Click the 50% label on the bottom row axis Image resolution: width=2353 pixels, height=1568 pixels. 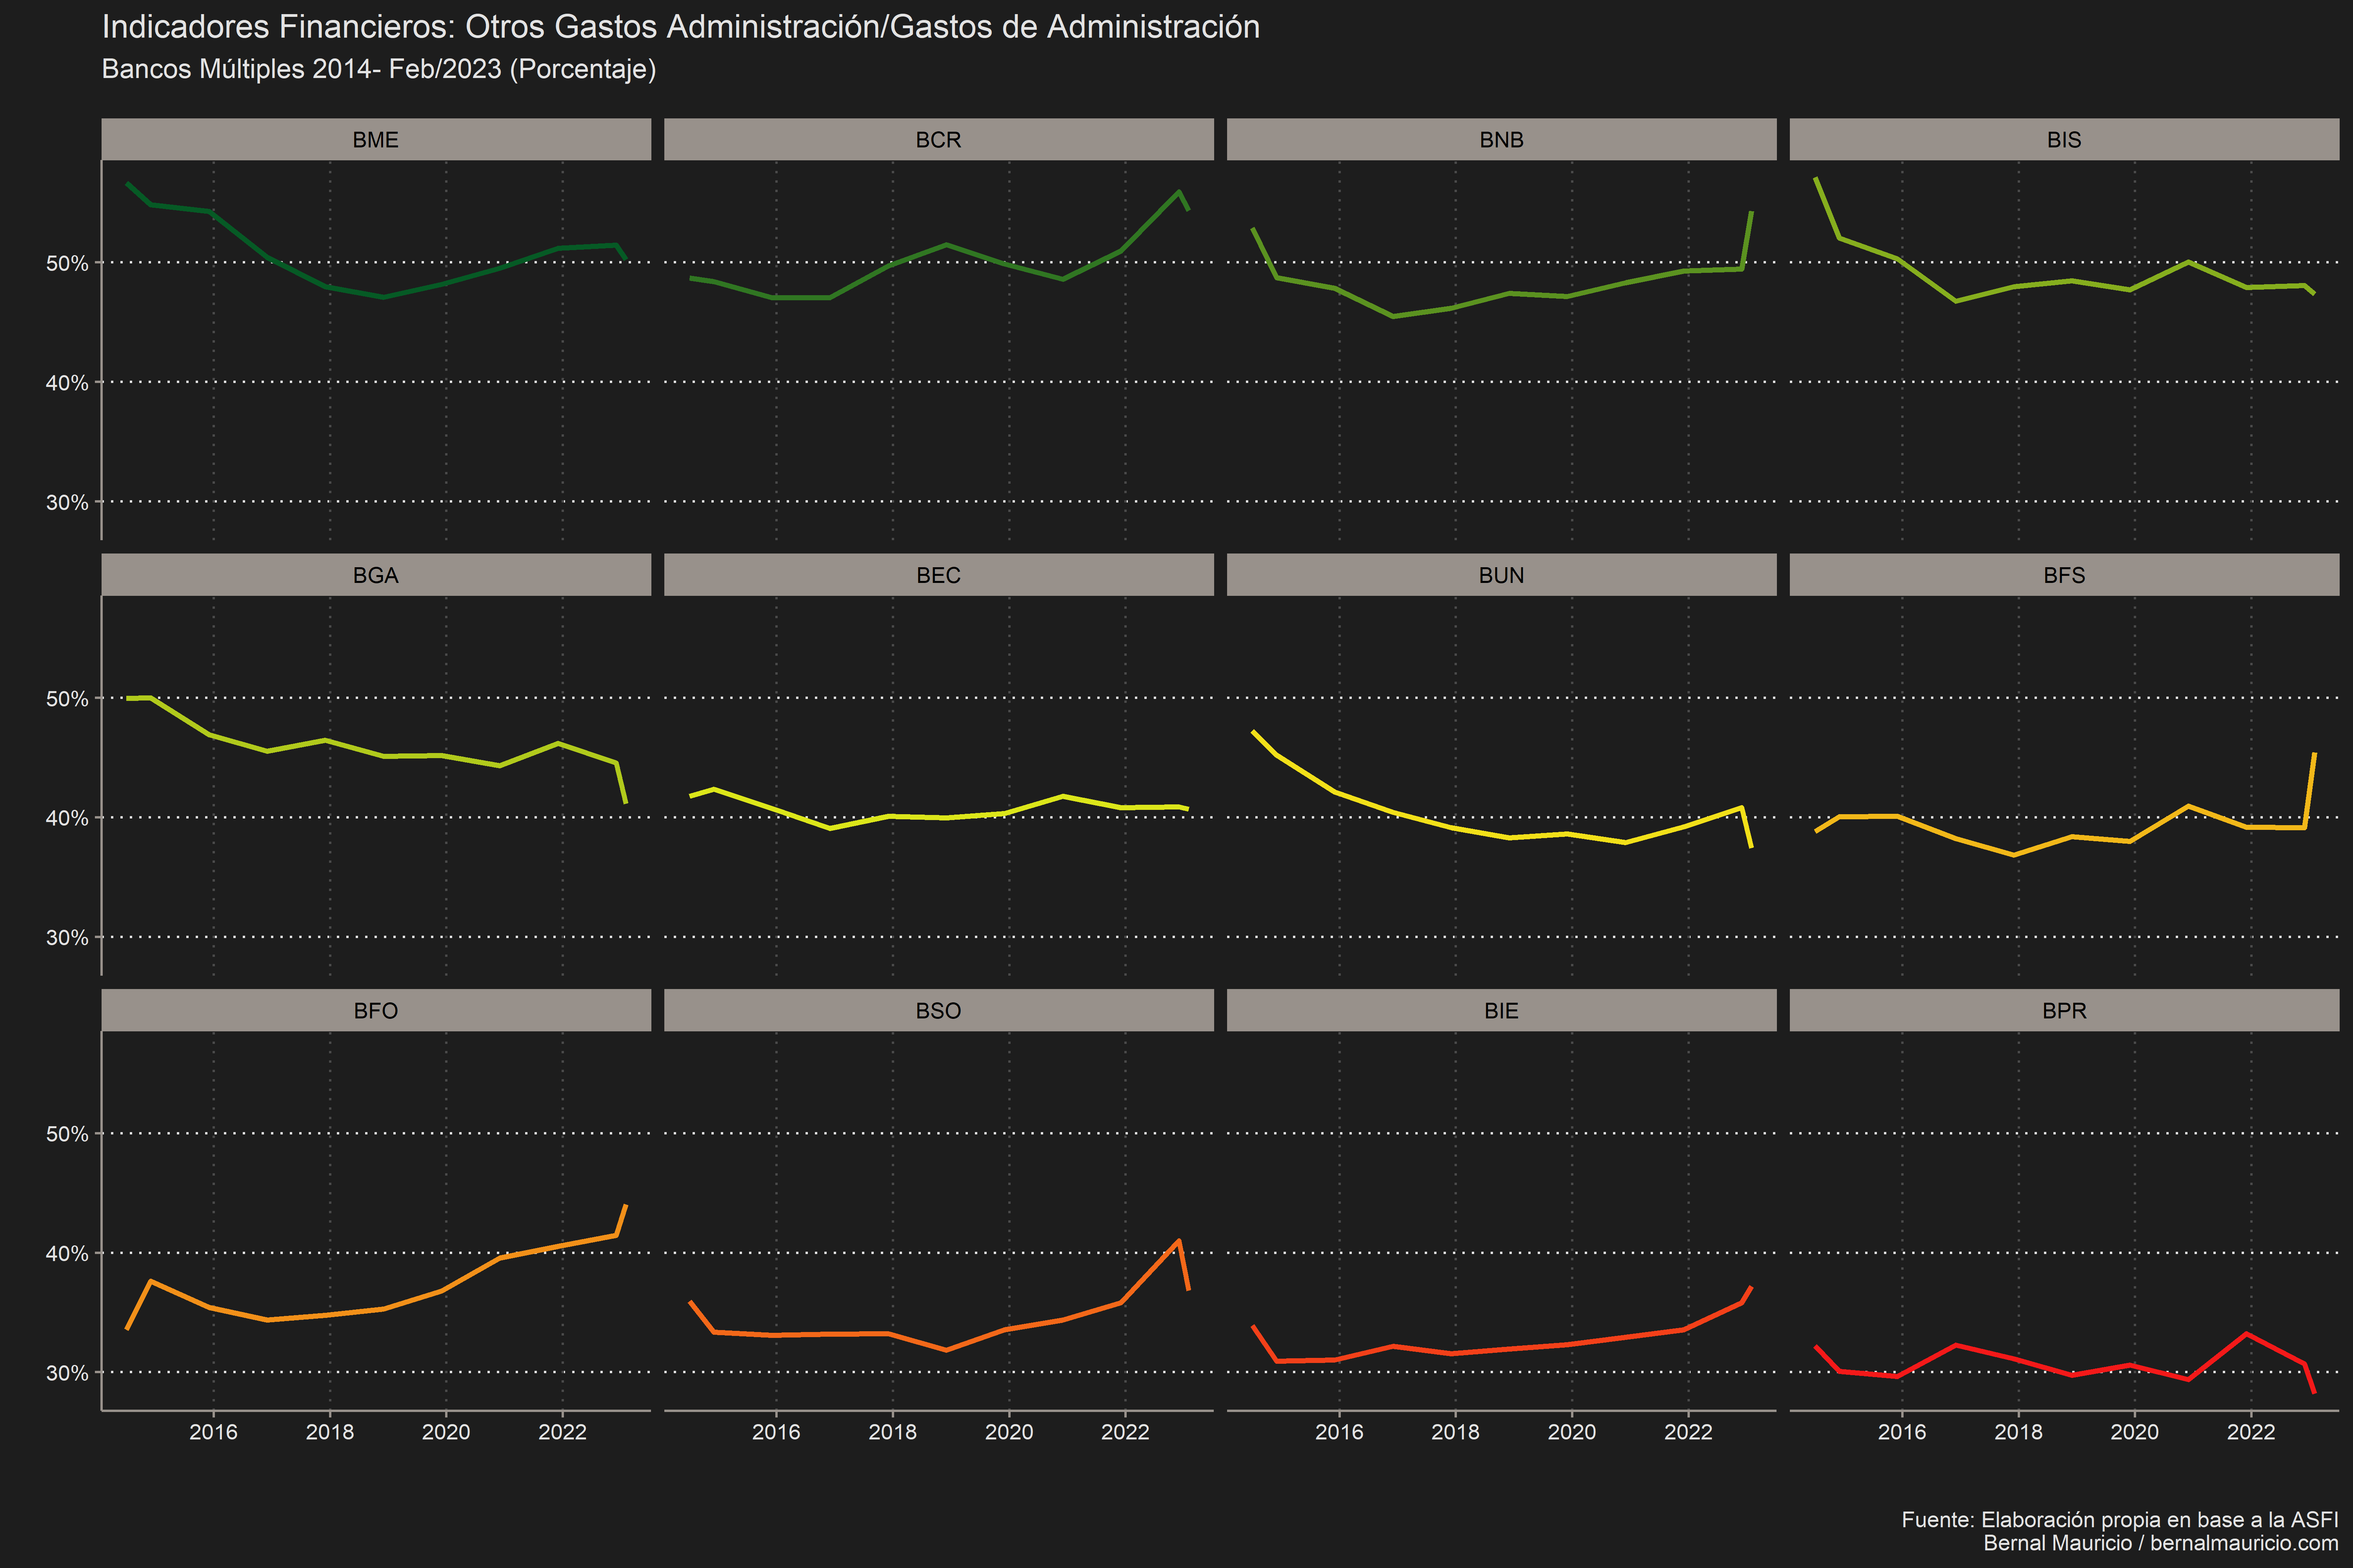(x=67, y=1134)
